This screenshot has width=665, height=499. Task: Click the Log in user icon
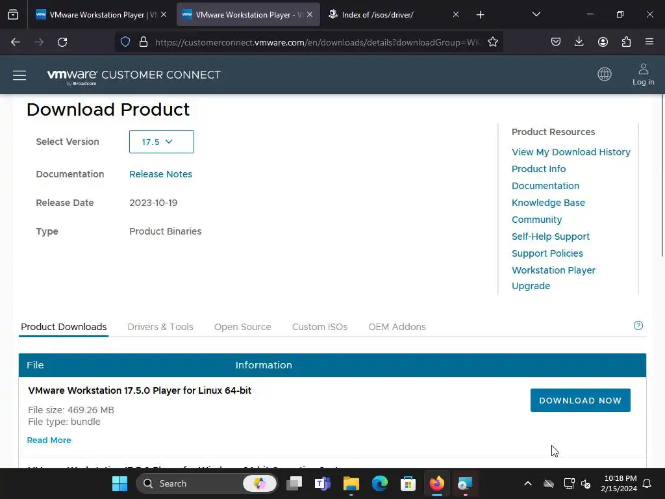pyautogui.click(x=644, y=74)
